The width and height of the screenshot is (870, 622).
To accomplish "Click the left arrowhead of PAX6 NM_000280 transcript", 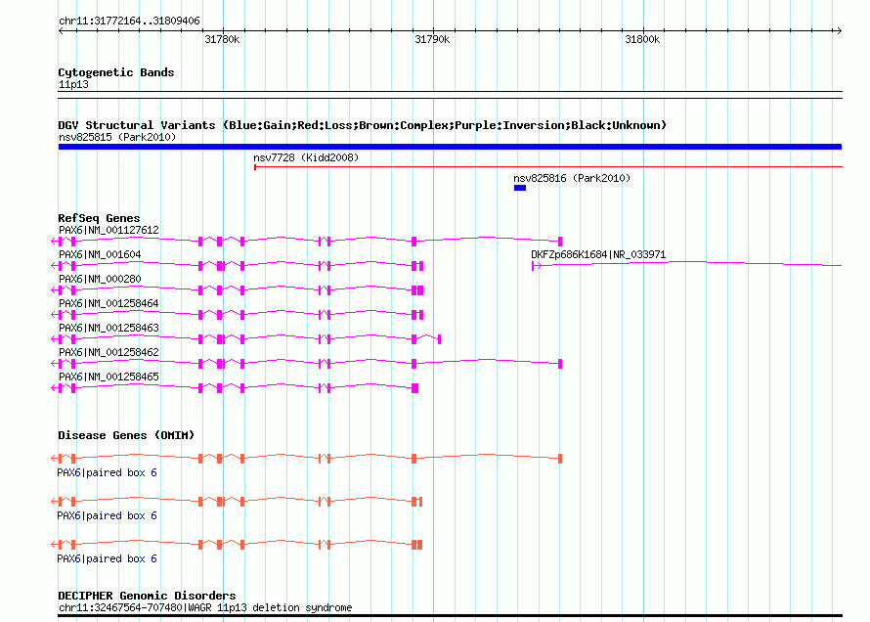I will click(x=54, y=290).
